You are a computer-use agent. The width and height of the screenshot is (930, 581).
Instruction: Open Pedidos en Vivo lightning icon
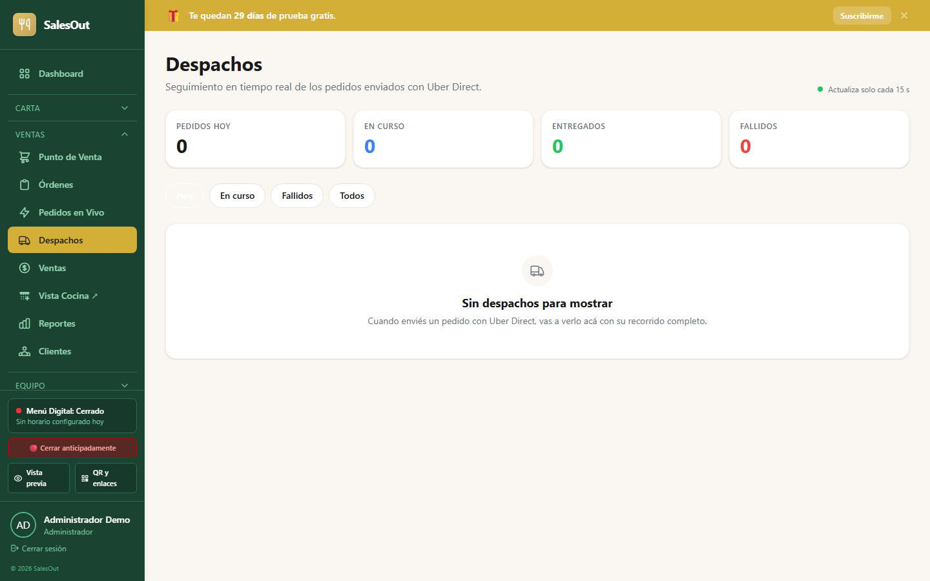pos(25,212)
